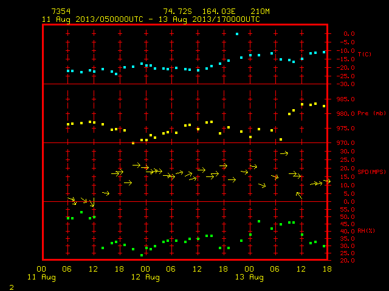Click the lowest green humidity point near 25%
This screenshot has width=389, height=291.
(x=142, y=255)
